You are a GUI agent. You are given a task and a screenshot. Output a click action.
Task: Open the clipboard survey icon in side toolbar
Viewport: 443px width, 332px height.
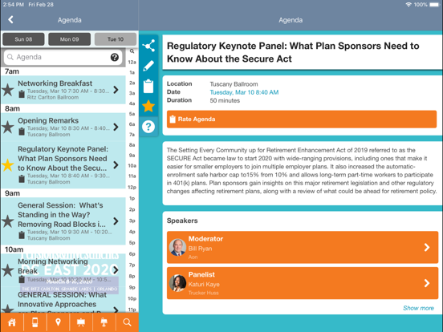[148, 86]
